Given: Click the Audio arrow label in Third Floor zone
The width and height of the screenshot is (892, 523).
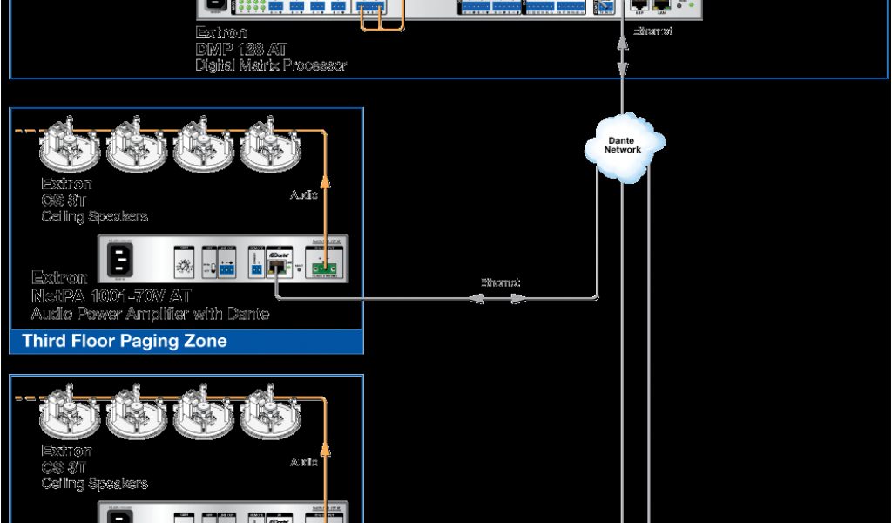Looking at the screenshot, I should coord(303,195).
